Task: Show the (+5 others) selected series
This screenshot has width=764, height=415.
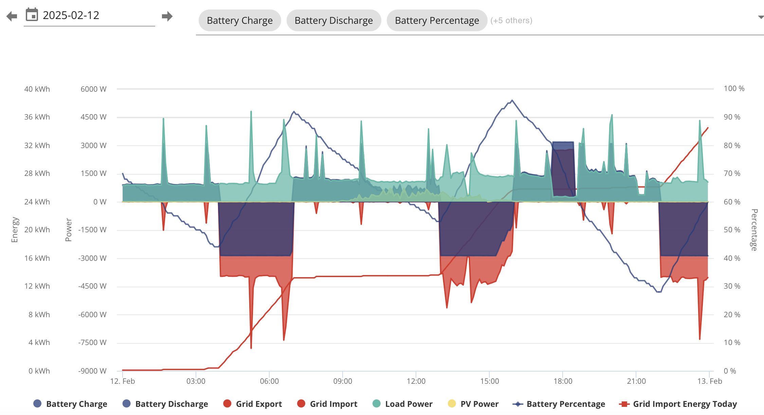Action: coord(511,20)
